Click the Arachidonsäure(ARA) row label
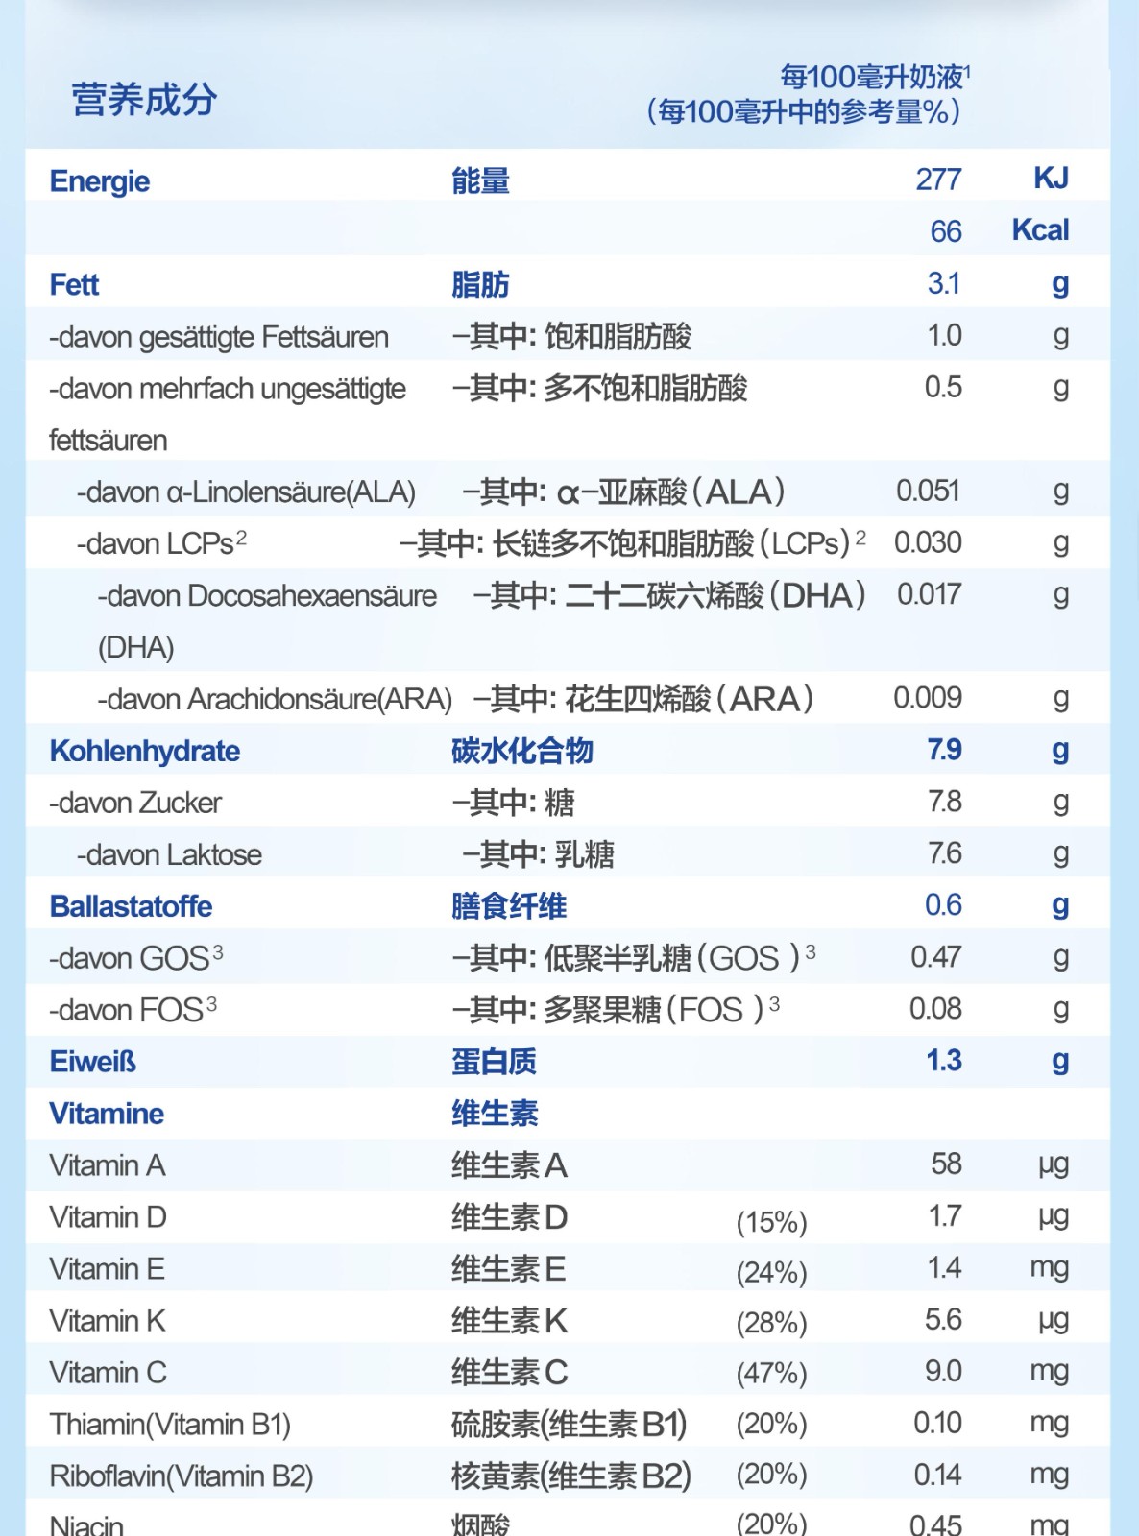The height and width of the screenshot is (1536, 1139). point(275,700)
